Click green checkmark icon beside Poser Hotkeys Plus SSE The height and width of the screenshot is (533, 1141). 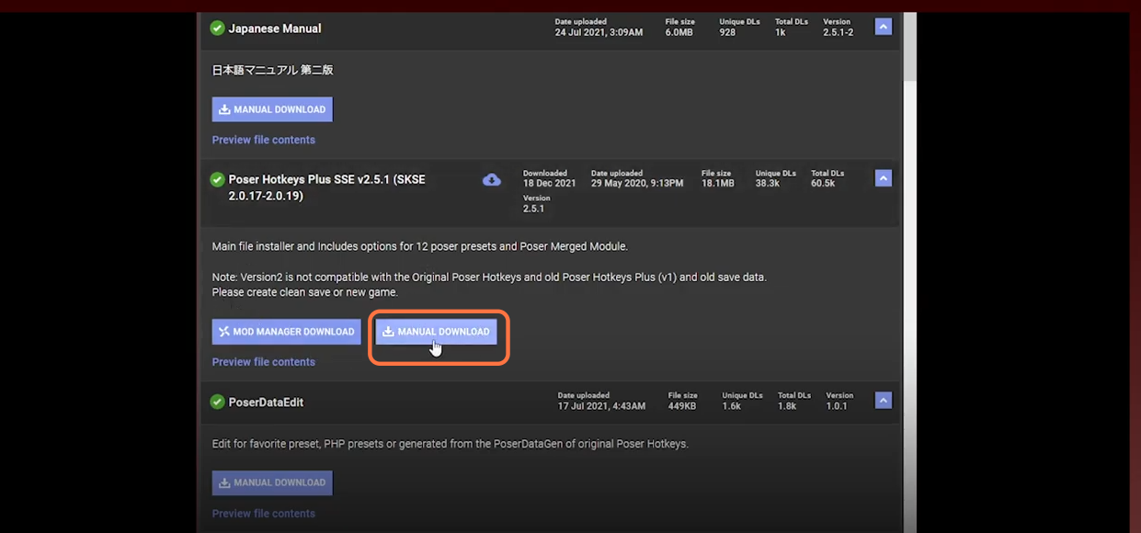[217, 180]
